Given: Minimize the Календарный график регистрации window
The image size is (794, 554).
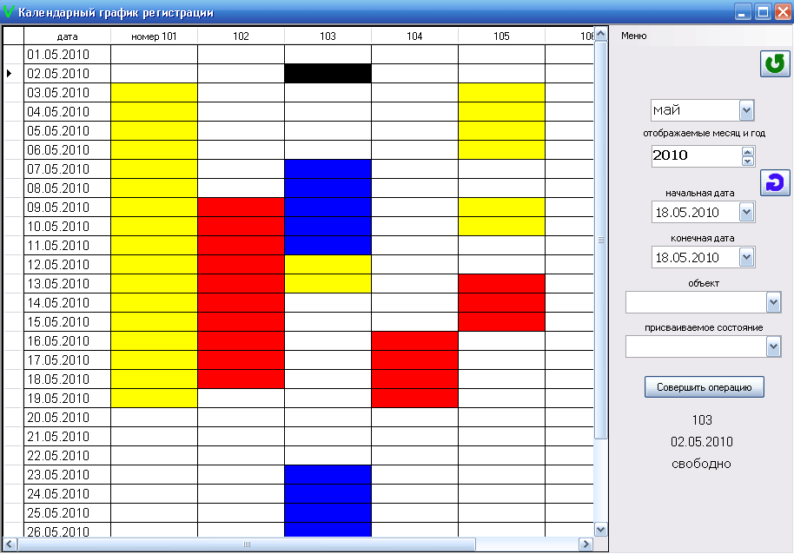Looking at the screenshot, I should point(743,12).
